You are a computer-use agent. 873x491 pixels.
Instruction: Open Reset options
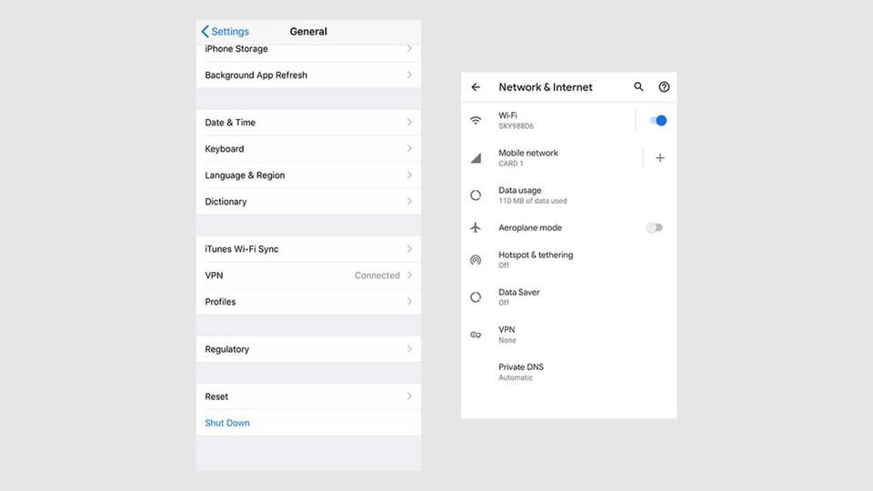pos(308,396)
